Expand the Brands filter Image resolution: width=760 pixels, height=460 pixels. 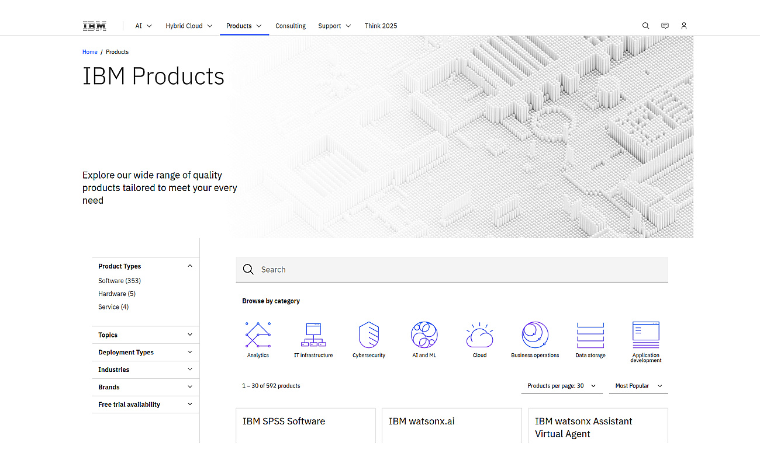coord(146,387)
